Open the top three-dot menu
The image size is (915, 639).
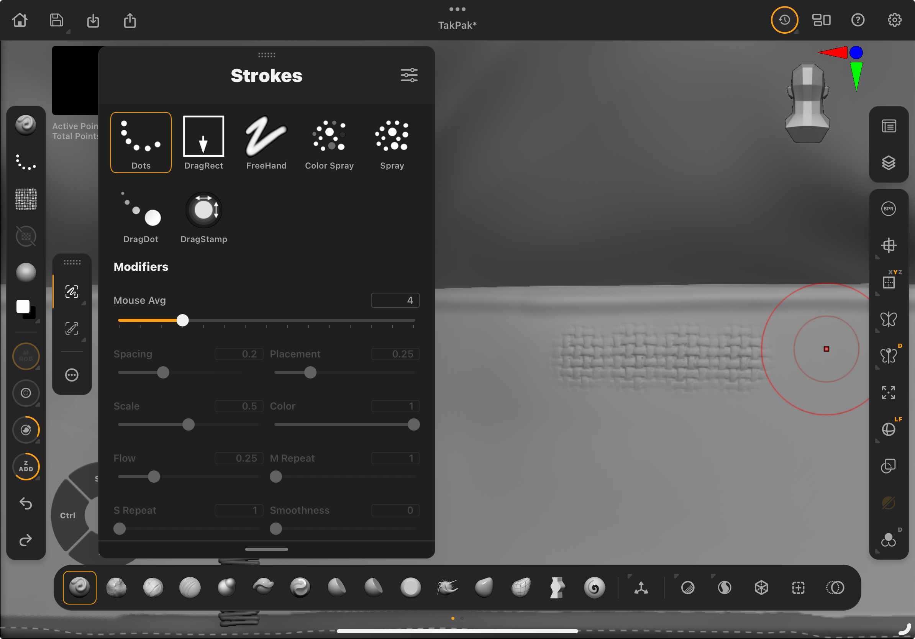coord(457,9)
